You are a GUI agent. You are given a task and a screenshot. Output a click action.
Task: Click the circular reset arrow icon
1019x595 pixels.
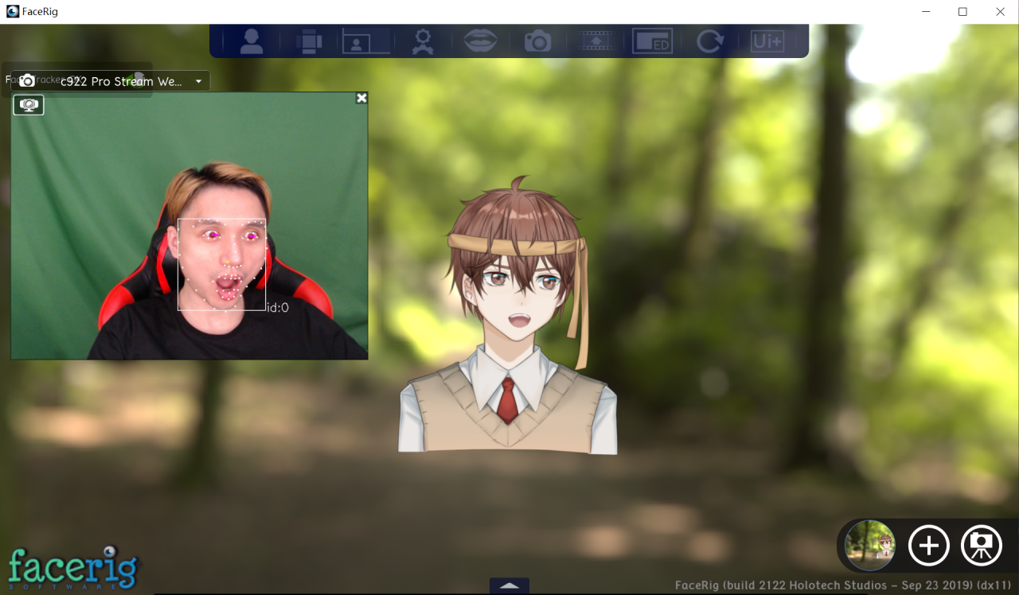point(709,41)
